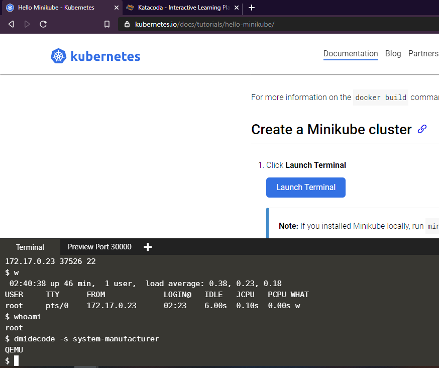Switch to the Hello Minikube browser tab
This screenshot has width=439, height=368.
tap(62, 8)
